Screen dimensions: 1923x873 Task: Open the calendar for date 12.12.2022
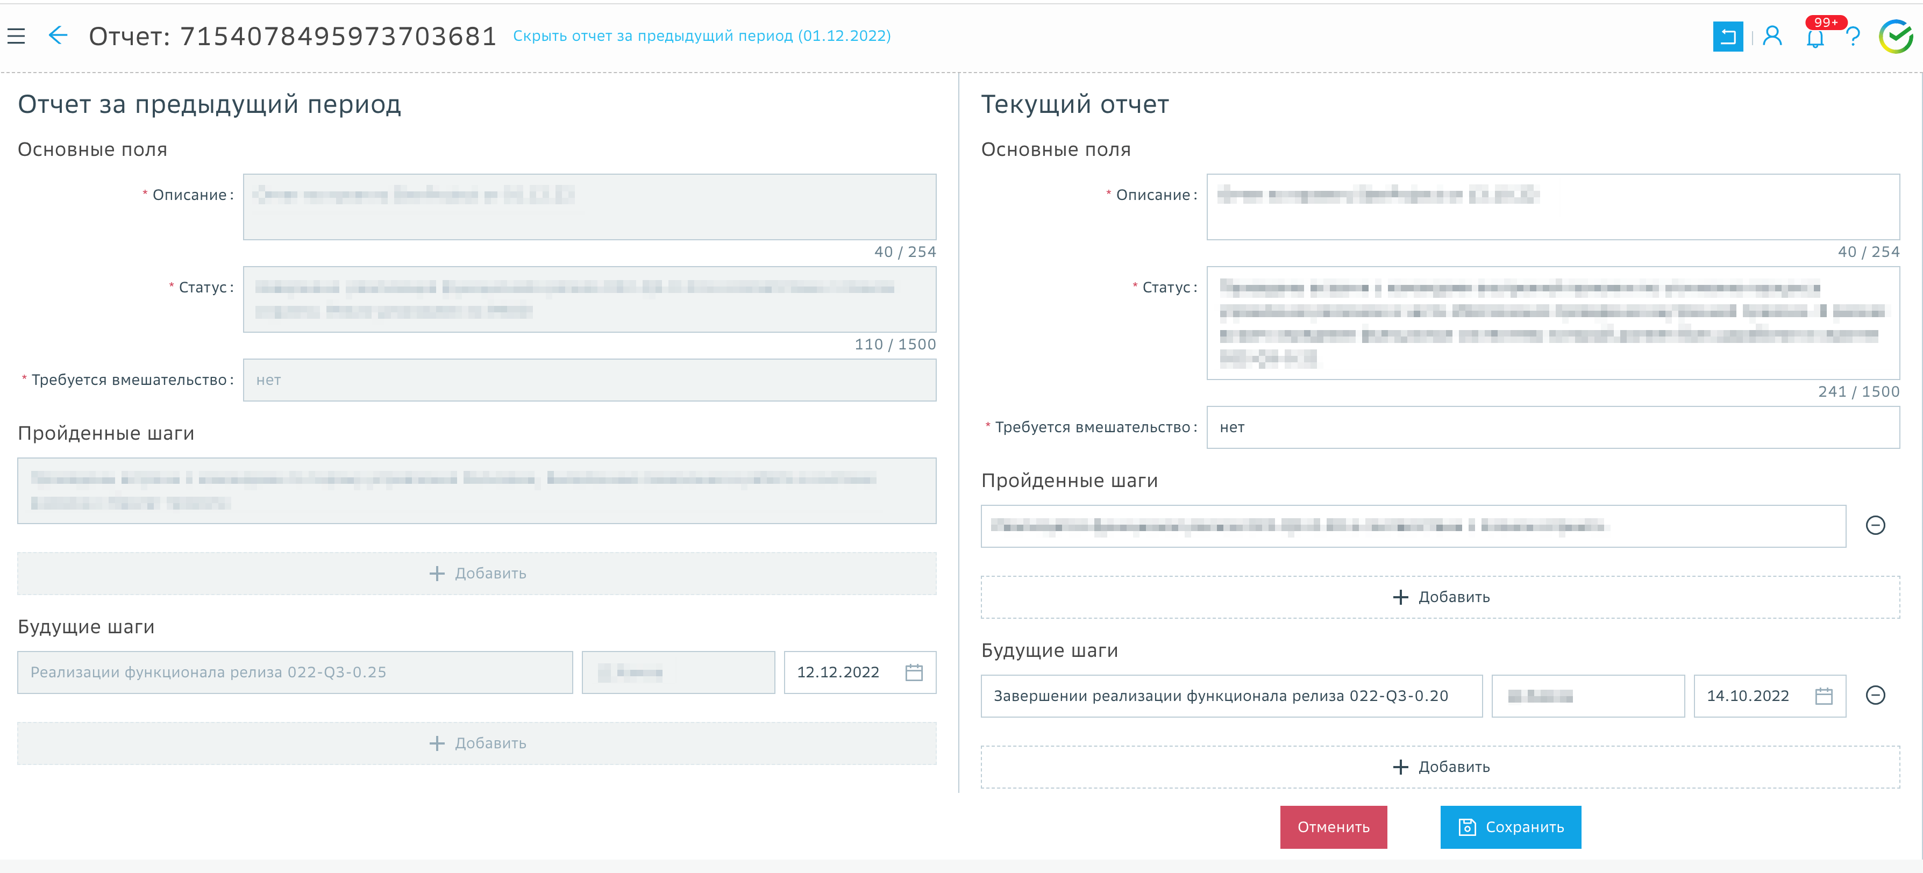click(916, 671)
